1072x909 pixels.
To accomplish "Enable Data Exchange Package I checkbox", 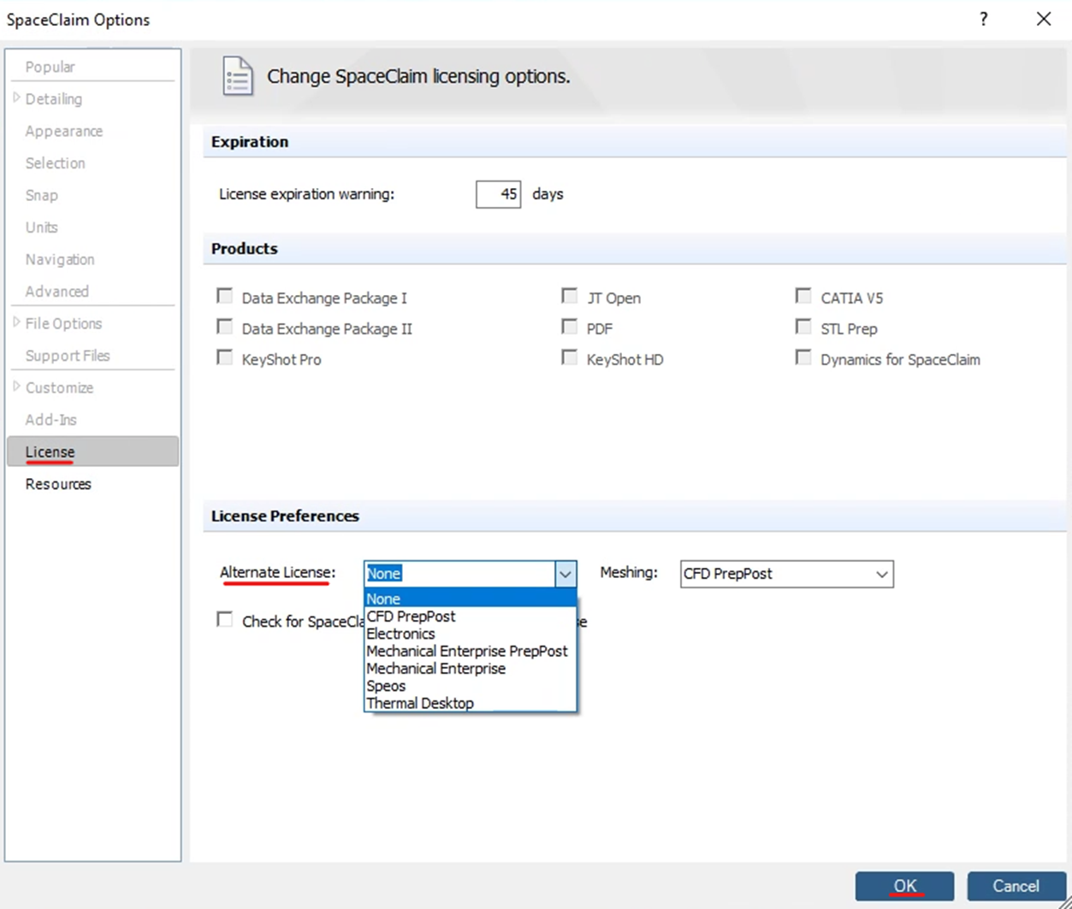I will 225,297.
